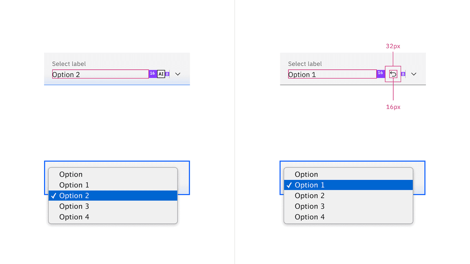Click the checkmark beside Option 2
470x264 pixels.
53,195
